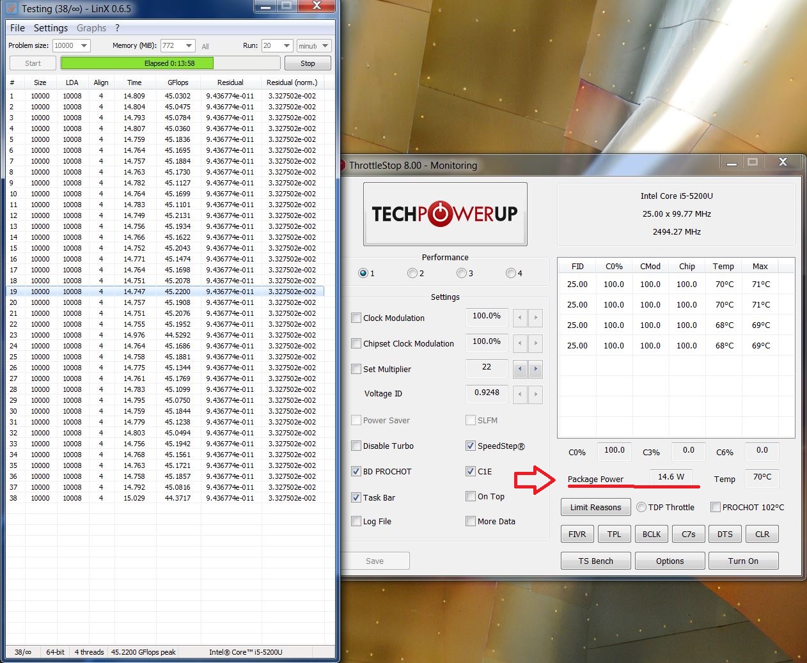Uncheck BD PROCHOT option
This screenshot has height=663, width=807.
pyautogui.click(x=356, y=471)
